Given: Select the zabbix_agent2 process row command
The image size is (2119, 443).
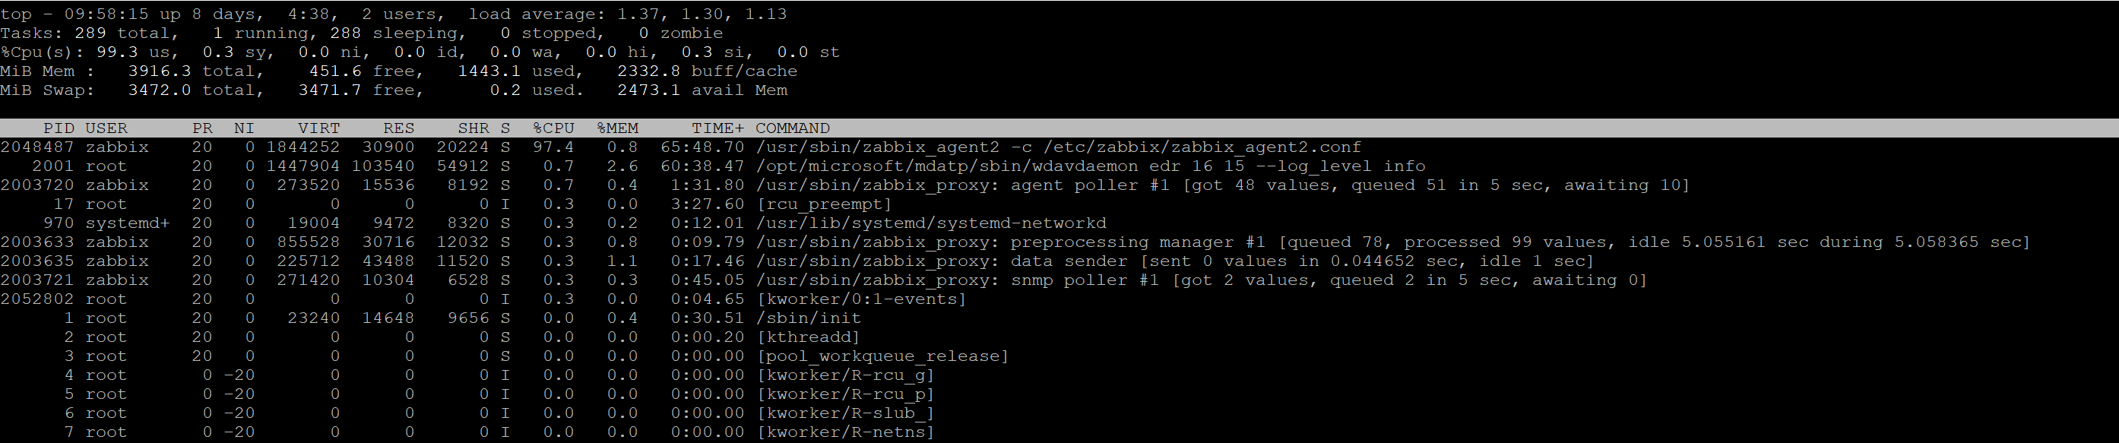Looking at the screenshot, I should click(1058, 147).
